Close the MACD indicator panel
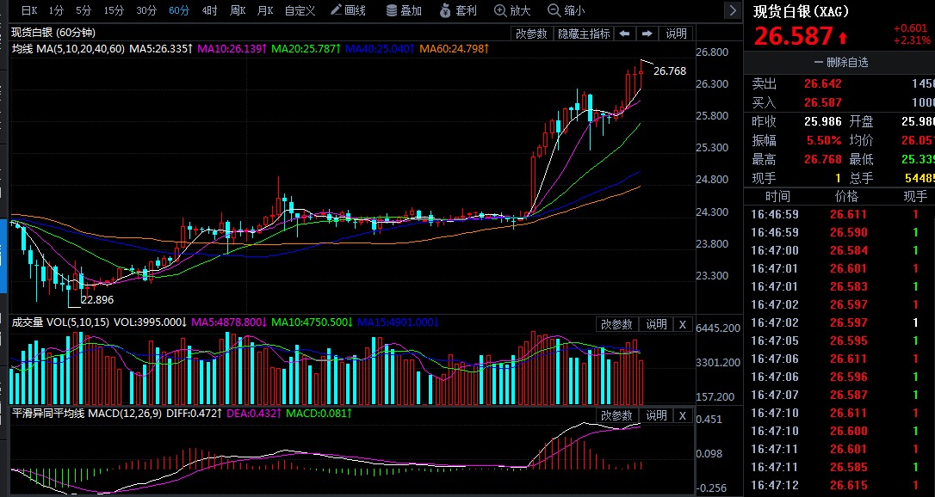Viewport: 935px width, 497px height. (683, 415)
